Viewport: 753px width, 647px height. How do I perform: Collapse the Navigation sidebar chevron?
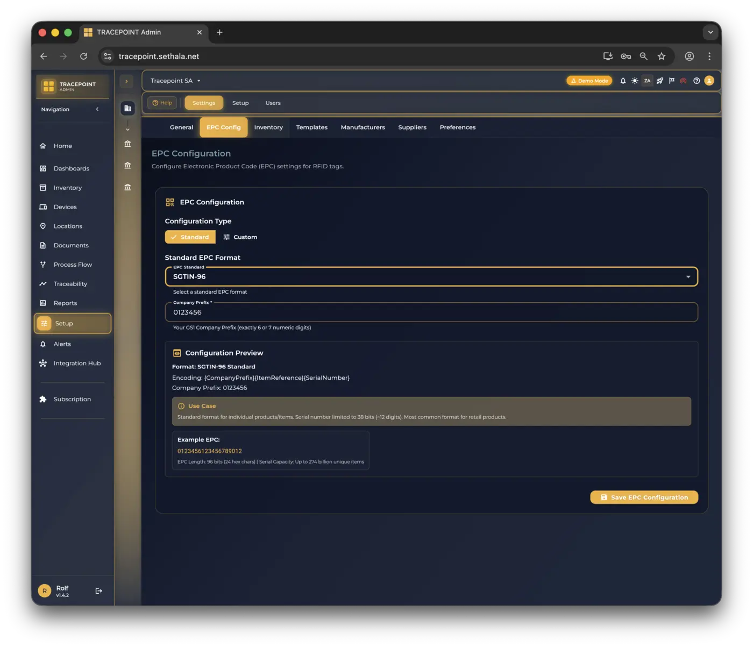pos(97,109)
